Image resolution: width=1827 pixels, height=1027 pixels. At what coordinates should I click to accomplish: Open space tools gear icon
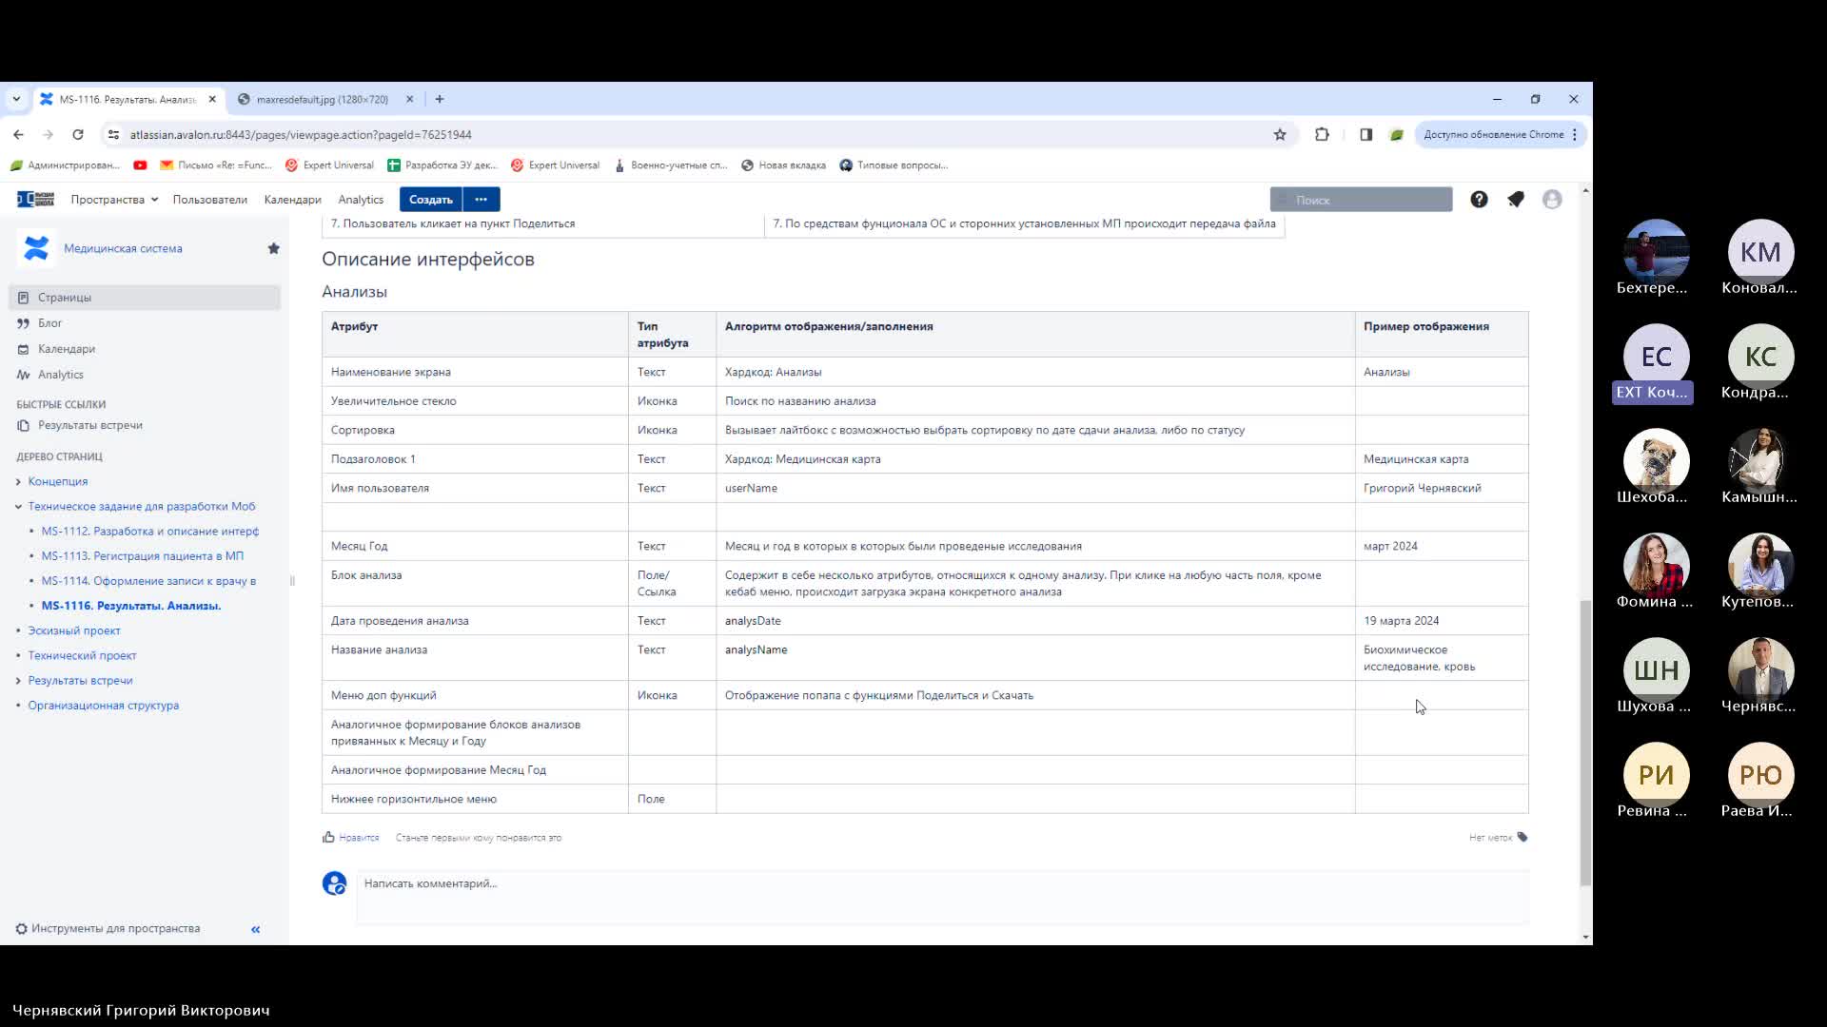pyautogui.click(x=21, y=929)
